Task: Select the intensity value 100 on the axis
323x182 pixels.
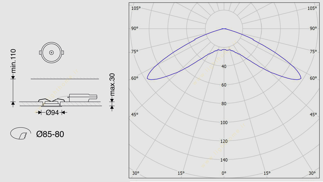Action: click(x=224, y=122)
